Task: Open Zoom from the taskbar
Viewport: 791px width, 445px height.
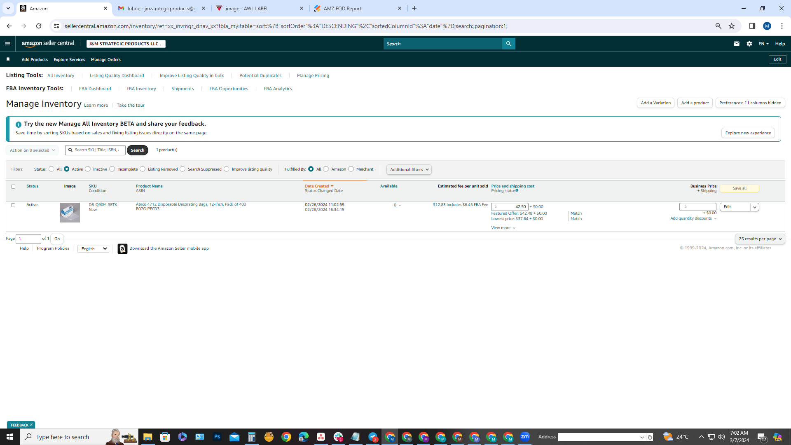Action: 525,437
